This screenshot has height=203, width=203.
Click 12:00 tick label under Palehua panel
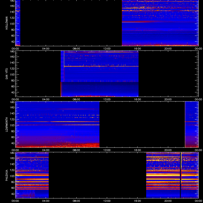click(x=107, y=201)
